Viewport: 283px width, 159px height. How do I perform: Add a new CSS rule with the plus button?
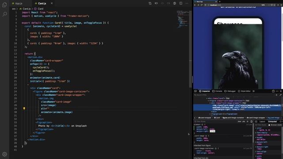(248, 122)
